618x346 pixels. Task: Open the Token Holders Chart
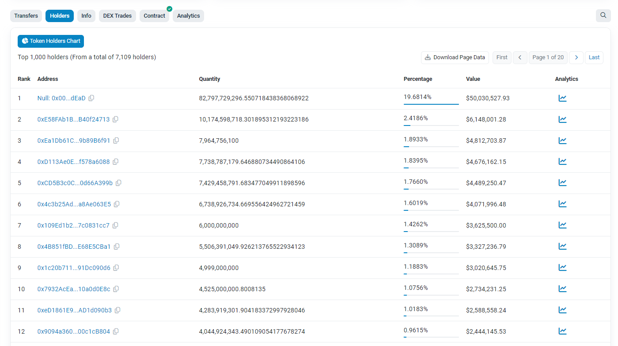tap(51, 41)
